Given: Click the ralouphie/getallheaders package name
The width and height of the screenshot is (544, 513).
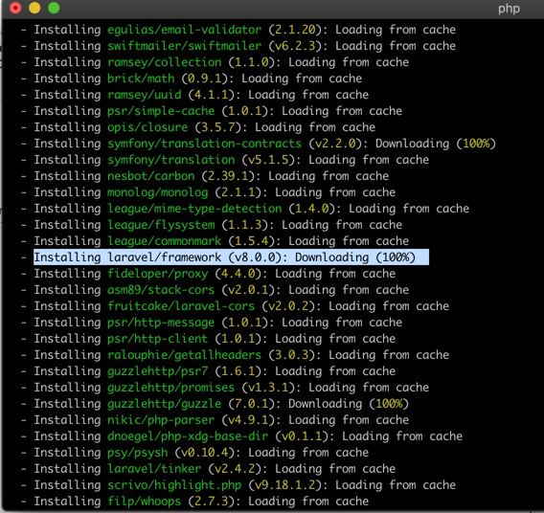Looking at the screenshot, I should click(184, 355).
